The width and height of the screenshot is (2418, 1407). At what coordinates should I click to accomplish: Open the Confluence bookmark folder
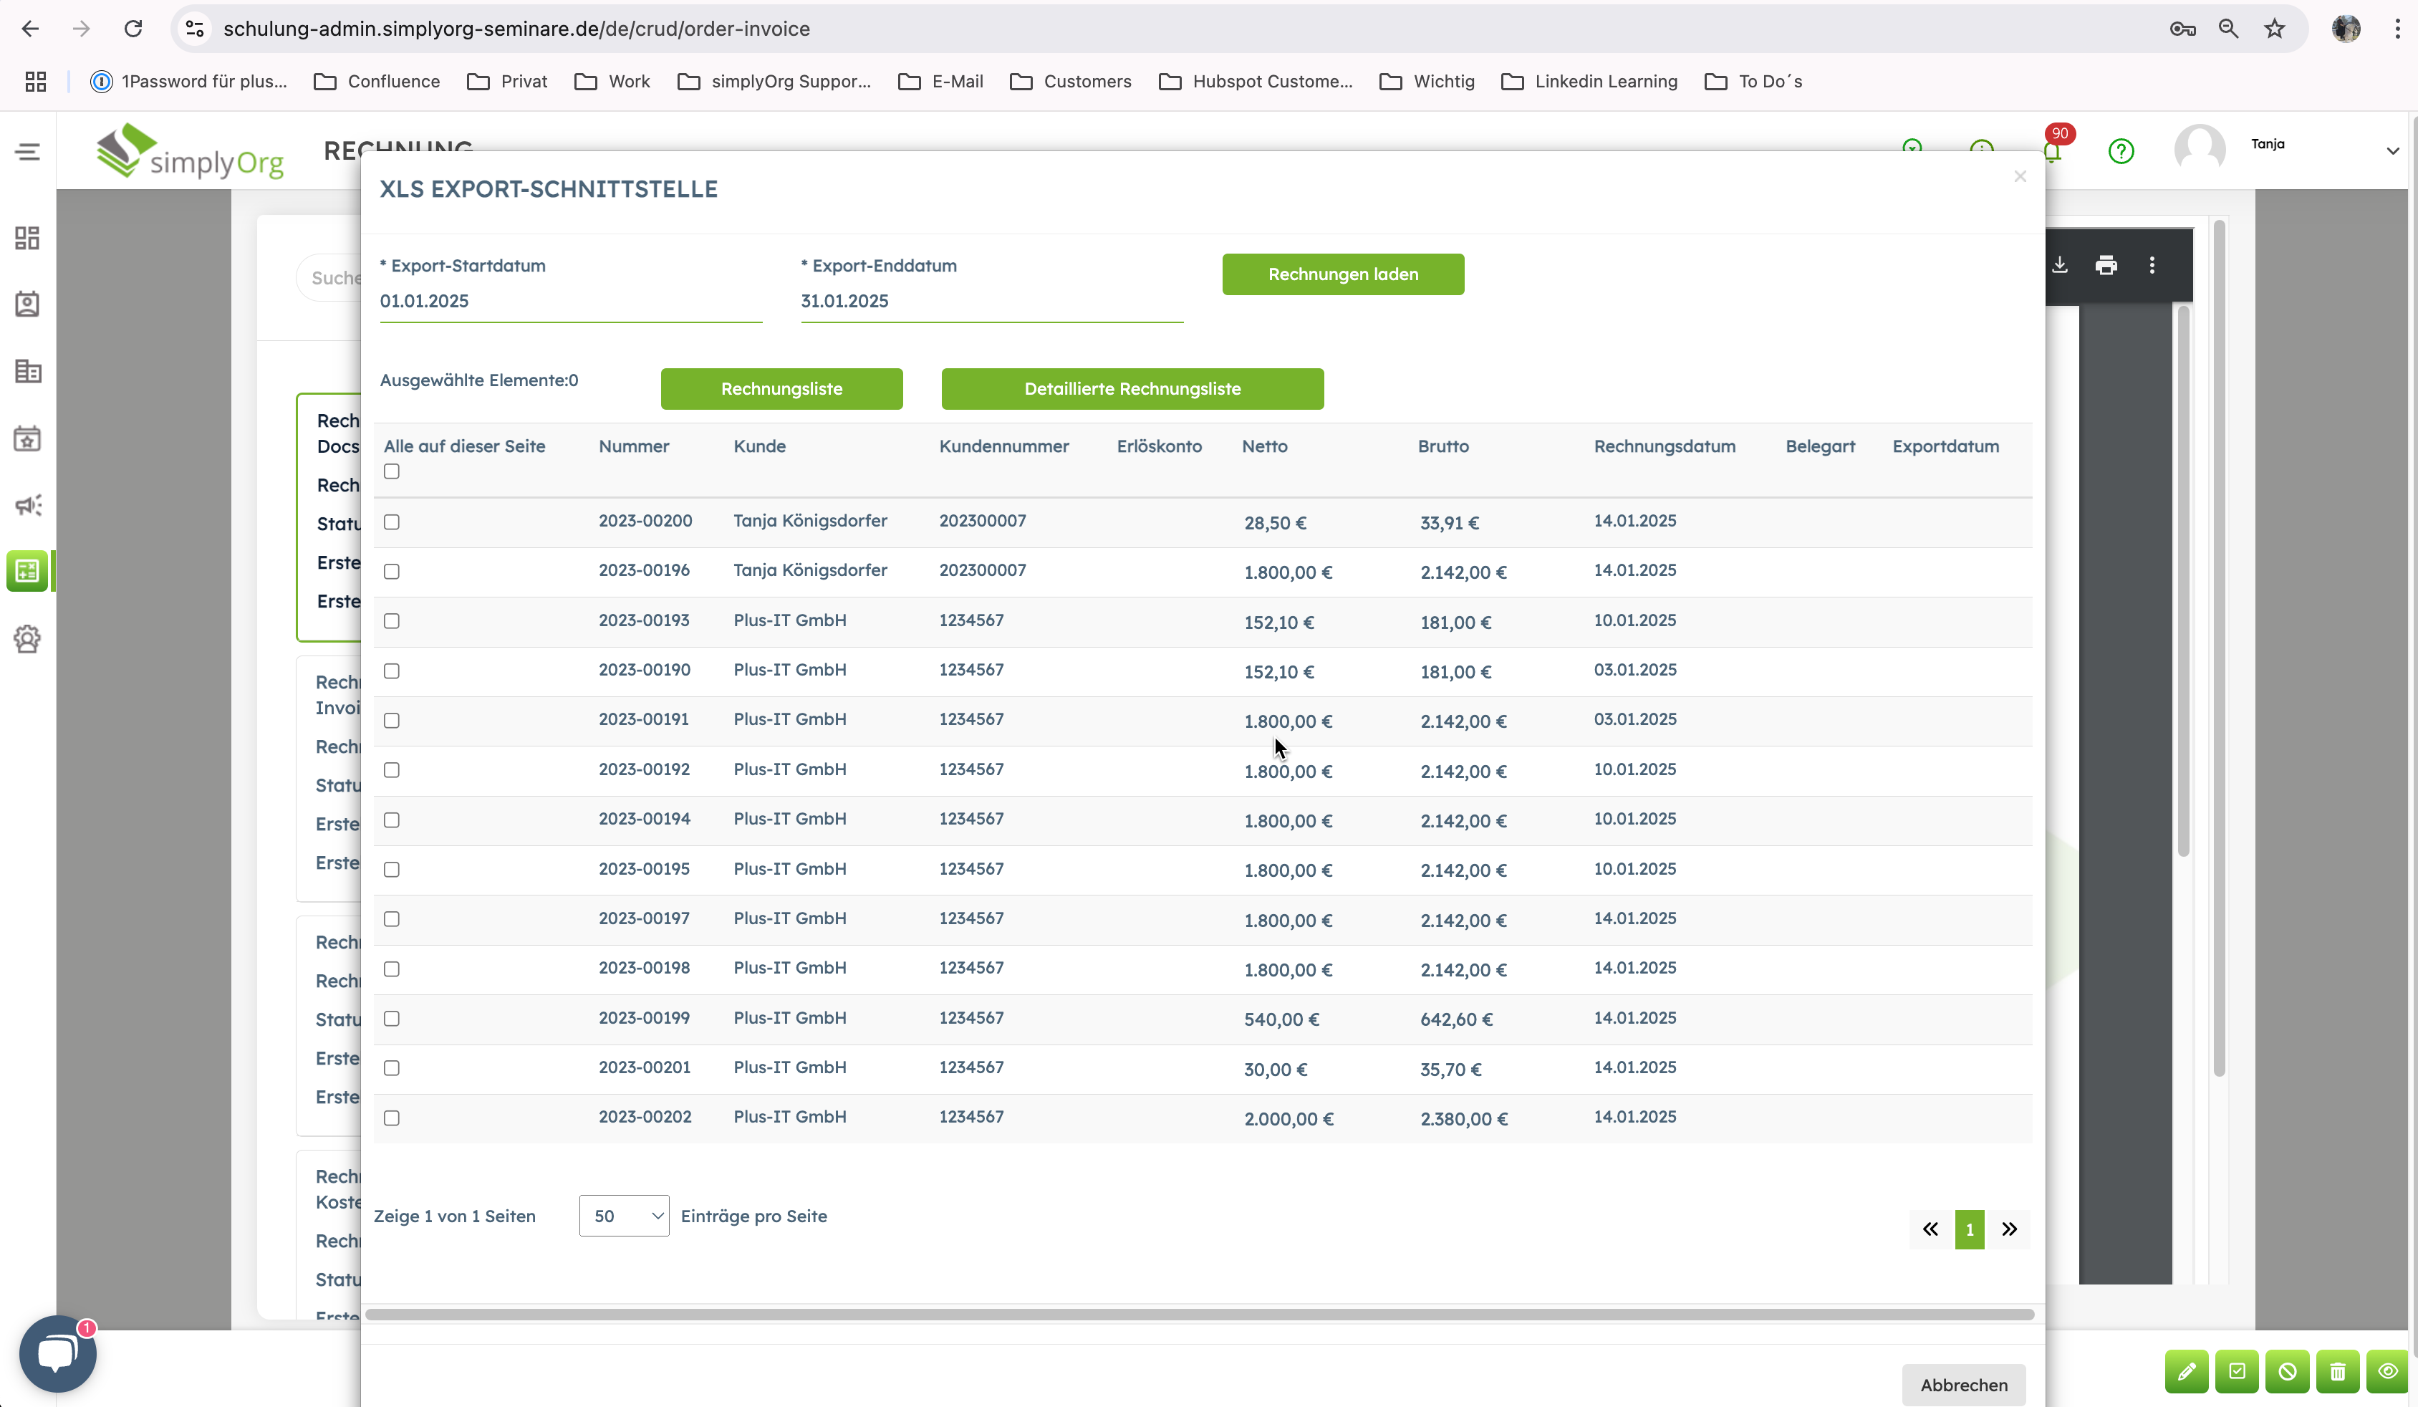[377, 82]
